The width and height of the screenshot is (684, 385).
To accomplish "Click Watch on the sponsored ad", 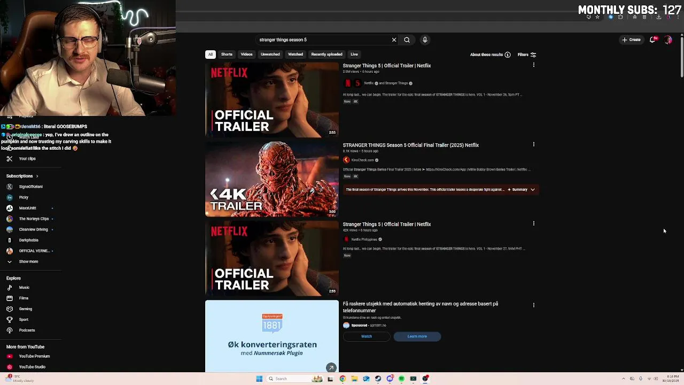I will pyautogui.click(x=367, y=336).
